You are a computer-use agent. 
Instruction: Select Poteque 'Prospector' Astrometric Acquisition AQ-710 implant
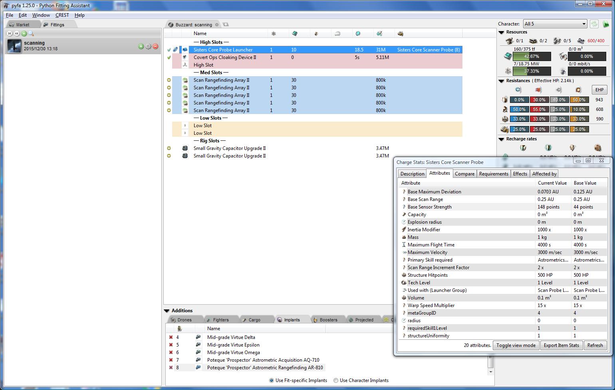[x=263, y=360]
